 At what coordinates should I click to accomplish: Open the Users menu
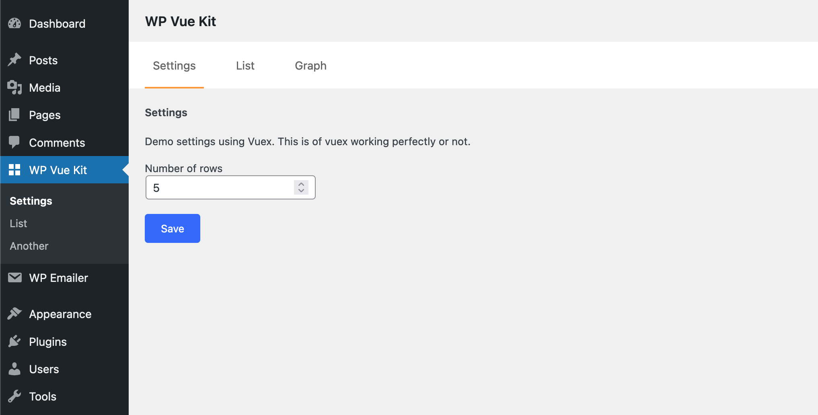(x=64, y=369)
